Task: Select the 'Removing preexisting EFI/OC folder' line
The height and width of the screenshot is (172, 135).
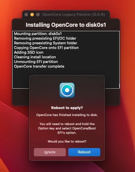Action: coord(45,38)
